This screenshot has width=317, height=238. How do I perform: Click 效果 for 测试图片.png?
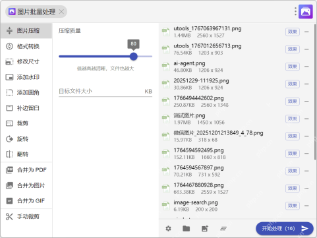coord(293,119)
